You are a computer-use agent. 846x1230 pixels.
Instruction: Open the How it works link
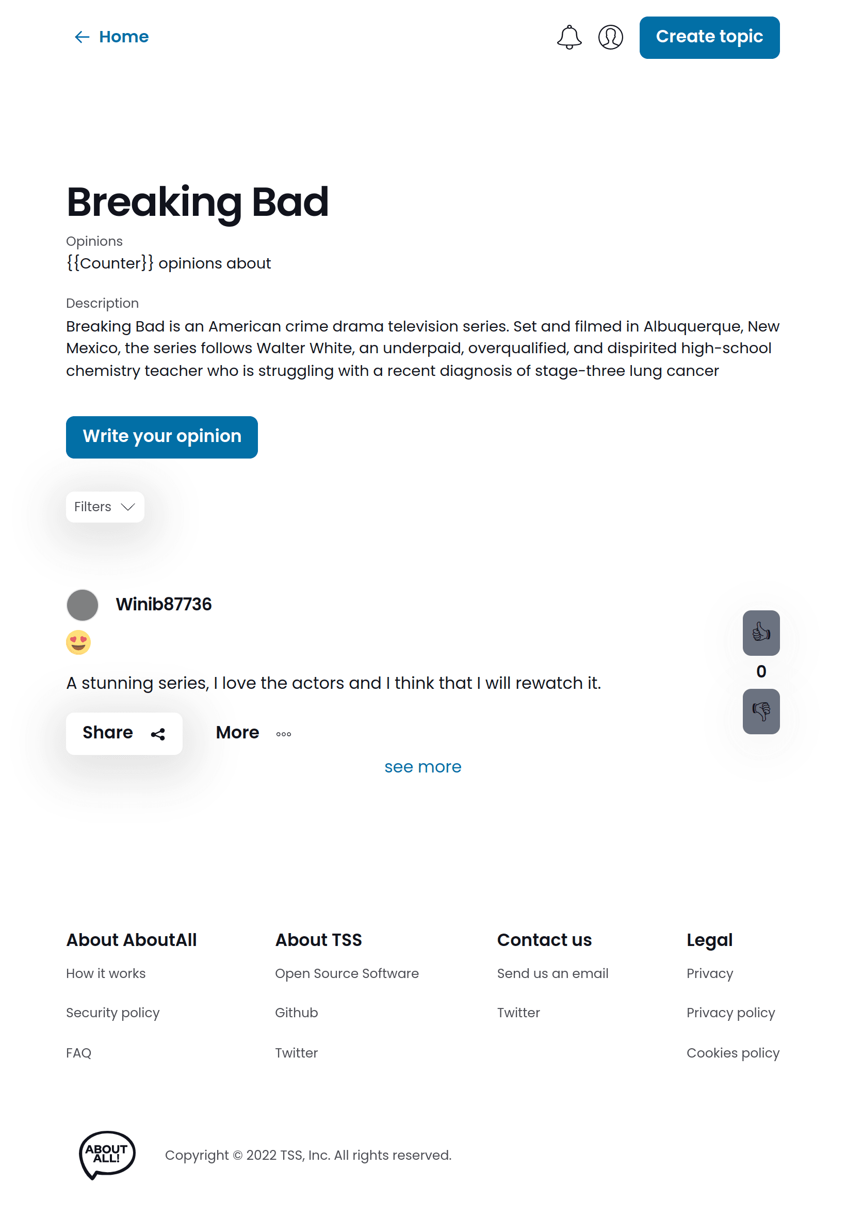pos(105,973)
